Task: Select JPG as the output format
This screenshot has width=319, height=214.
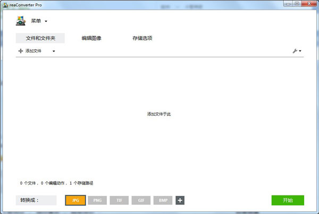Action: pyautogui.click(x=75, y=200)
